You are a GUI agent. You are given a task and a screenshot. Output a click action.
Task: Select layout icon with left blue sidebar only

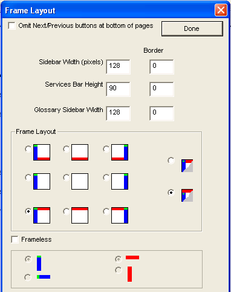(42, 181)
